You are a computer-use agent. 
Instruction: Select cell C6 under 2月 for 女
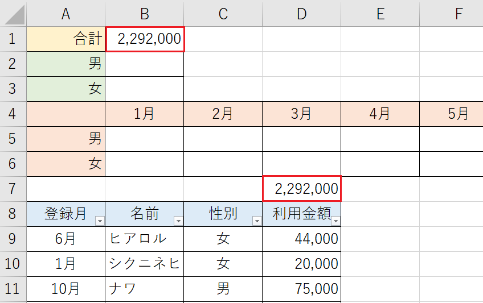[x=223, y=164]
